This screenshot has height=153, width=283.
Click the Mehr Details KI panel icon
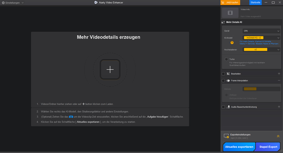[223, 22]
